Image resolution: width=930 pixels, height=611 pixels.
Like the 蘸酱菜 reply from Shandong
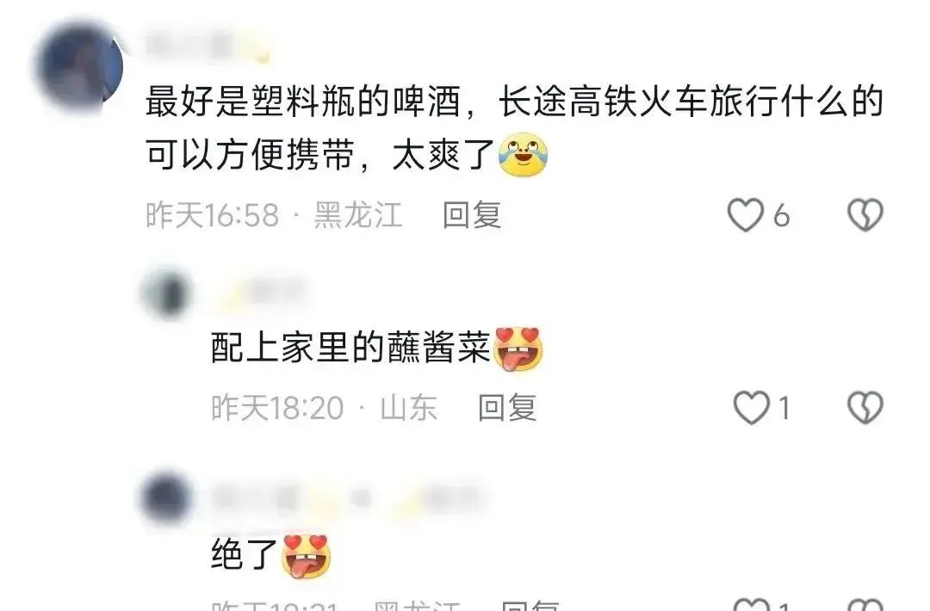pyautogui.click(x=752, y=408)
